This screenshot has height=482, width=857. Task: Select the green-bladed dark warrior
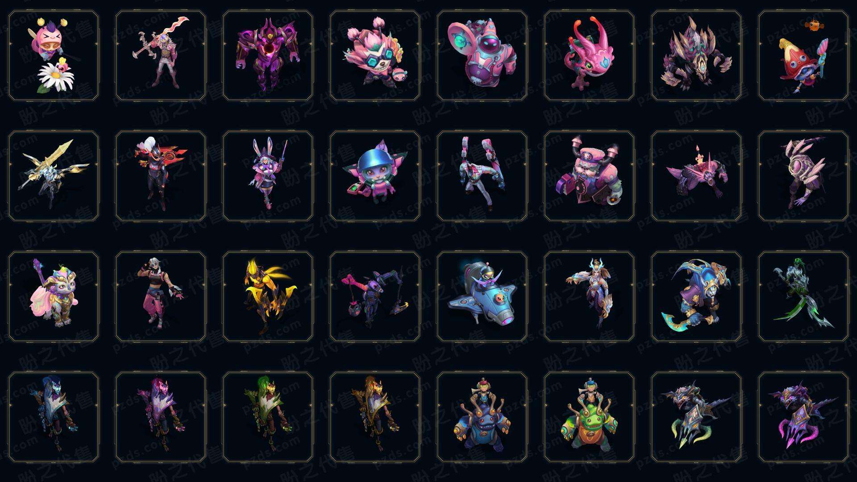[x=803, y=296]
